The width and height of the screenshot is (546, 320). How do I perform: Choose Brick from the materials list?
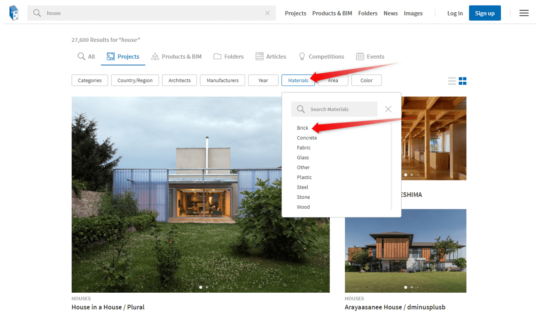click(303, 128)
